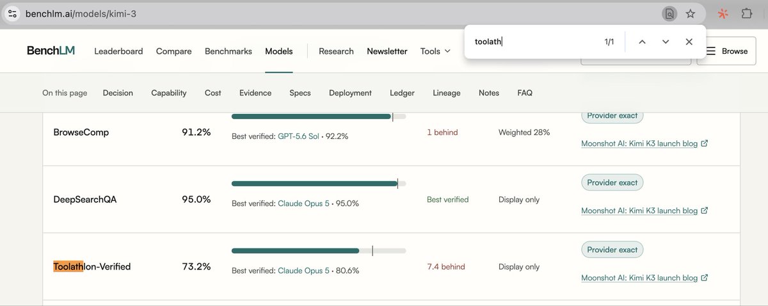
Task: Jump to the Decision section
Action: [x=118, y=93]
